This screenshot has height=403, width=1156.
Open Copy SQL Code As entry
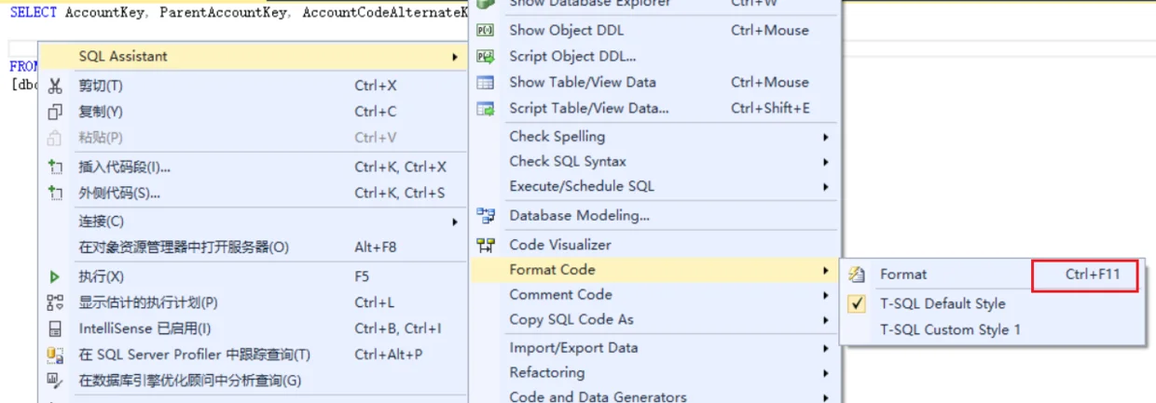point(655,319)
